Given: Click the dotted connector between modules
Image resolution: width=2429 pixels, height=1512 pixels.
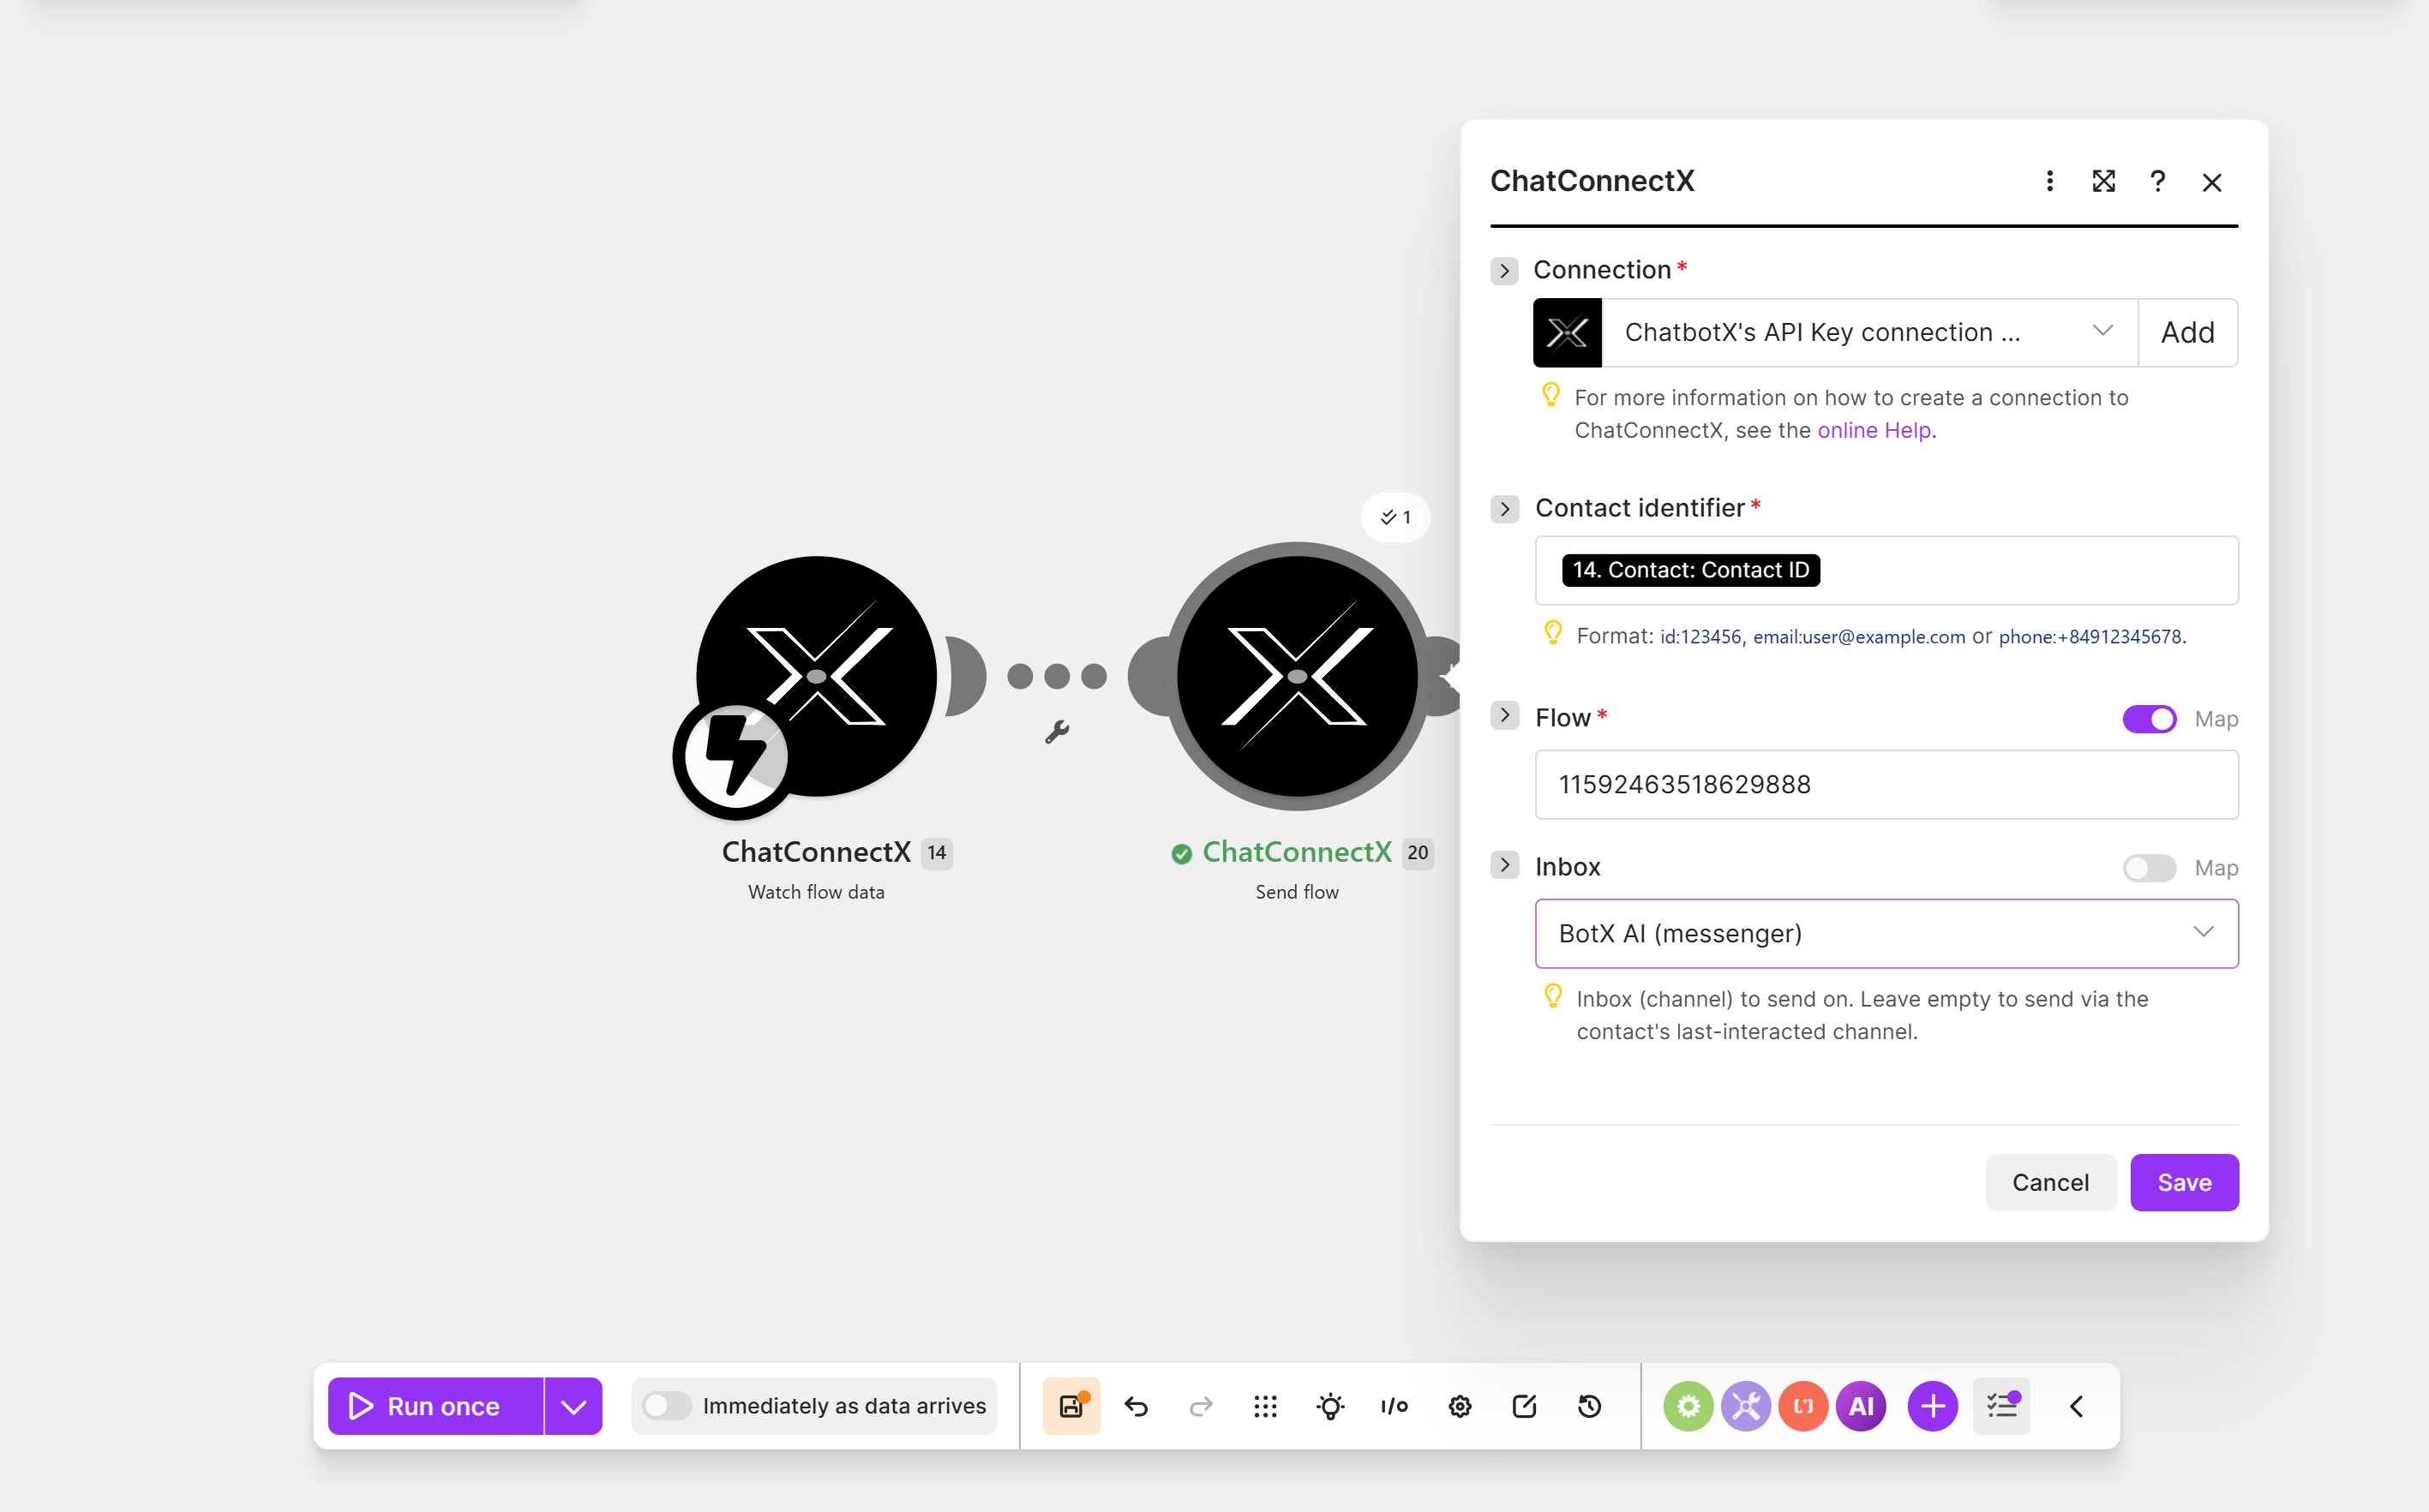Looking at the screenshot, I should pos(1058,676).
